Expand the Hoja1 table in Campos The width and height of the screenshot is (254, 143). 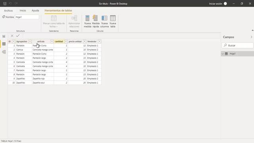[x=223, y=54]
